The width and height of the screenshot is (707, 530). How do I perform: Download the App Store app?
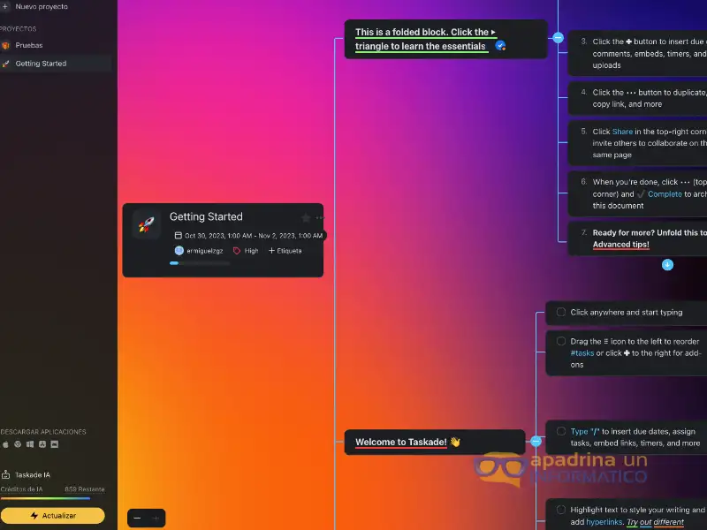click(x=42, y=444)
